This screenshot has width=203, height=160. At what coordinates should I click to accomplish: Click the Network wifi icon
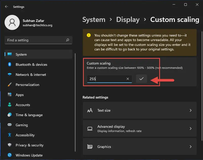tap(10, 74)
